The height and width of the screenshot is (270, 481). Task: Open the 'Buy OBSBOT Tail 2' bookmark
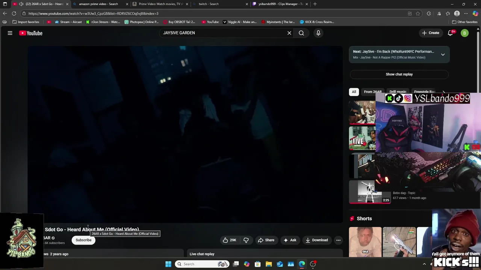point(179,22)
